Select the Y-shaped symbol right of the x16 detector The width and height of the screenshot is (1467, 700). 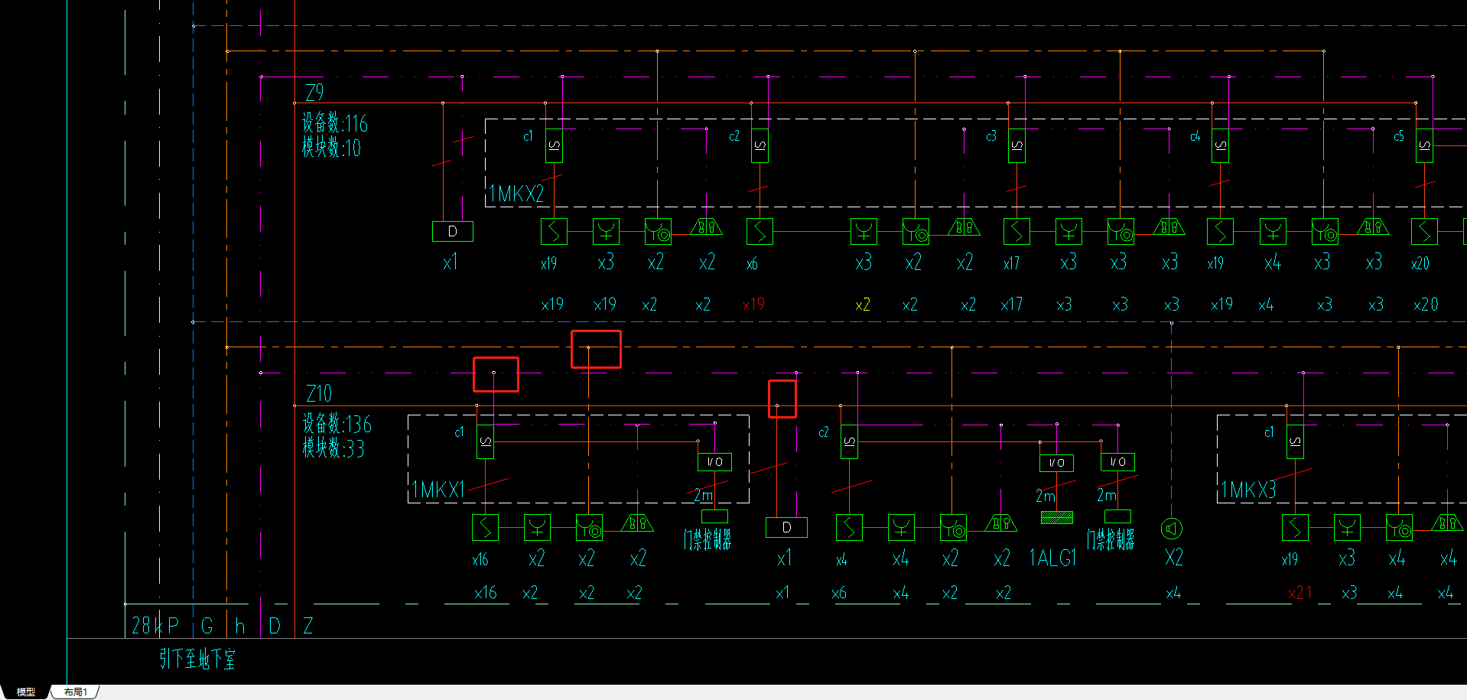point(537,527)
